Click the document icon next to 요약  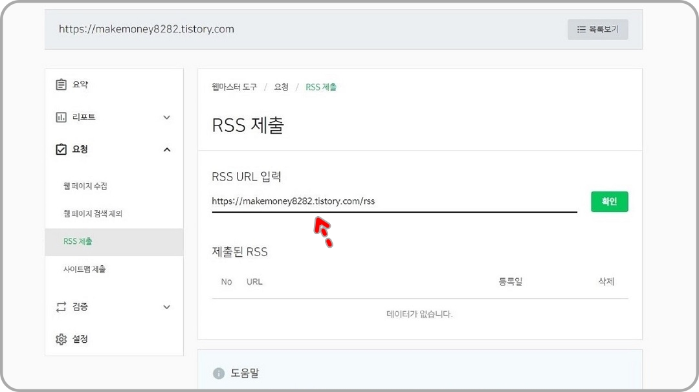pyautogui.click(x=61, y=84)
